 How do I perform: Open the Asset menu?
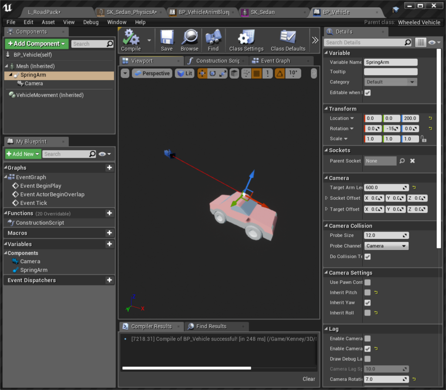pyautogui.click(x=48, y=22)
